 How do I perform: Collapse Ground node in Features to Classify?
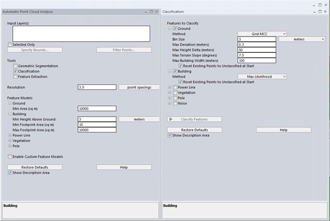169,28
